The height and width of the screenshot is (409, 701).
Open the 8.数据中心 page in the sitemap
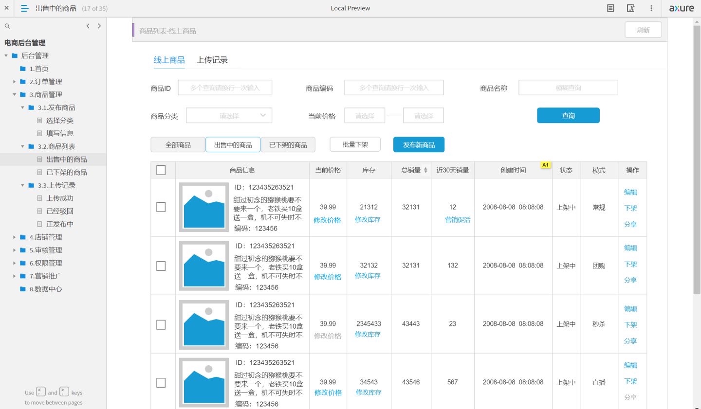46,289
